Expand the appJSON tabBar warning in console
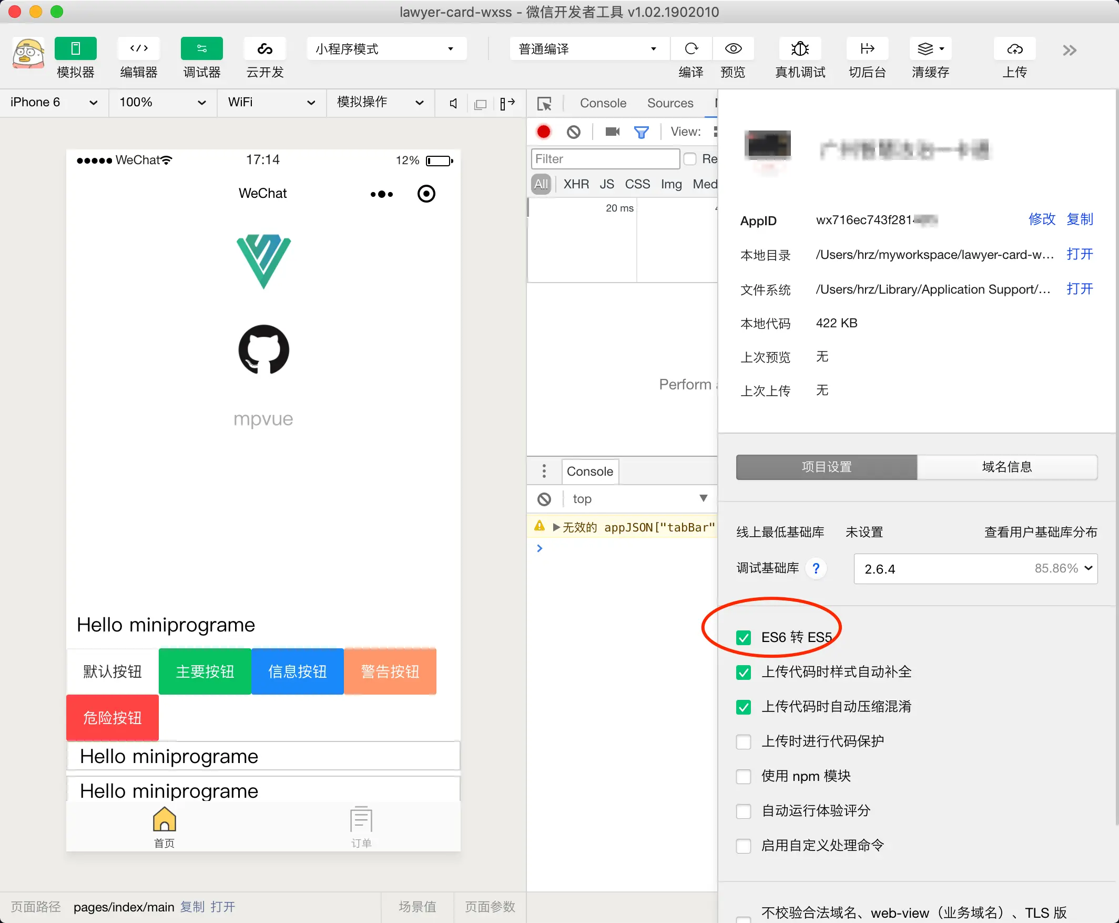The height and width of the screenshot is (923, 1119). [556, 527]
